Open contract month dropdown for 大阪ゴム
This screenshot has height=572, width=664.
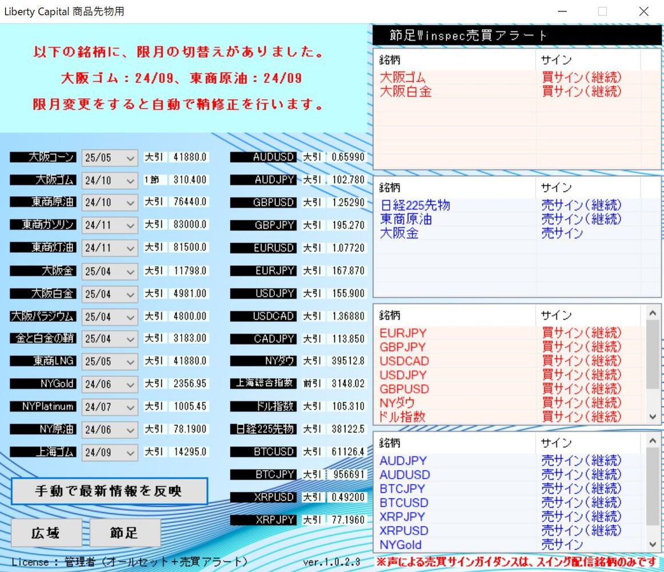click(x=110, y=180)
